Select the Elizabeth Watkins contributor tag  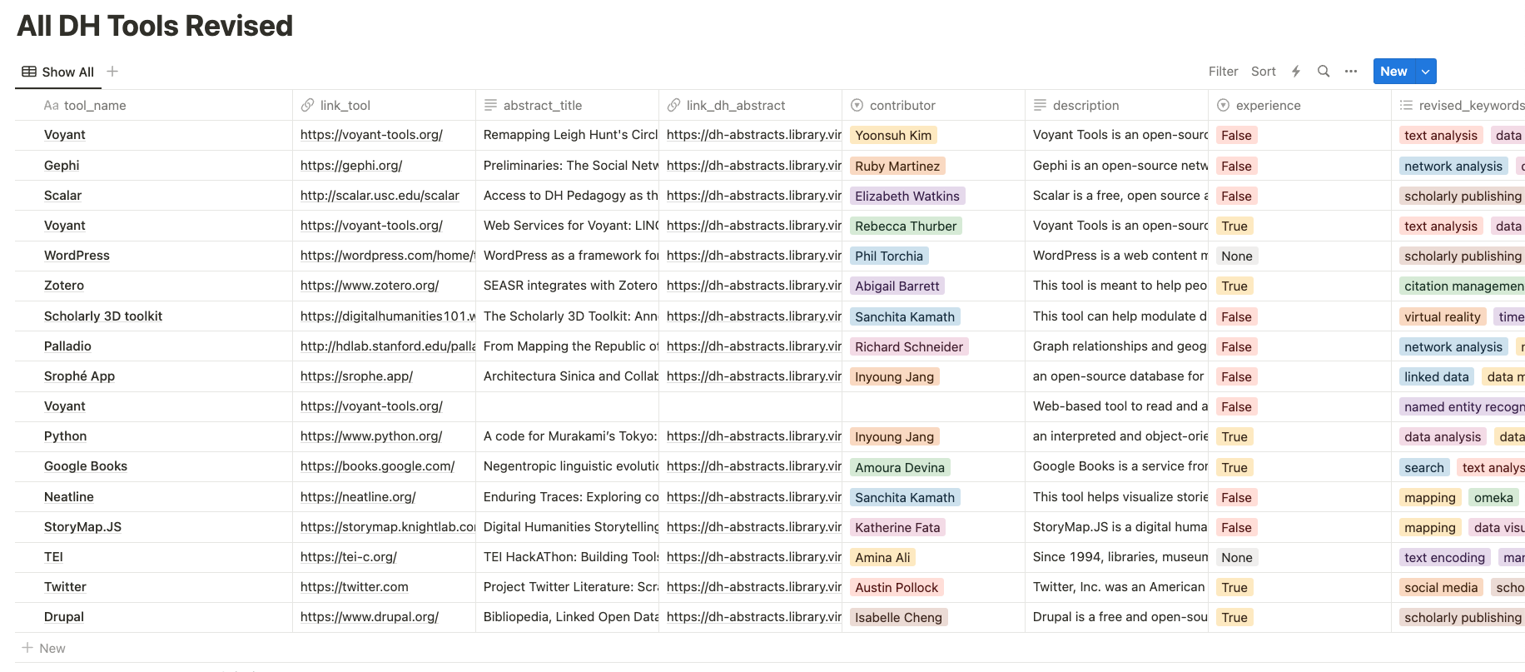point(907,197)
